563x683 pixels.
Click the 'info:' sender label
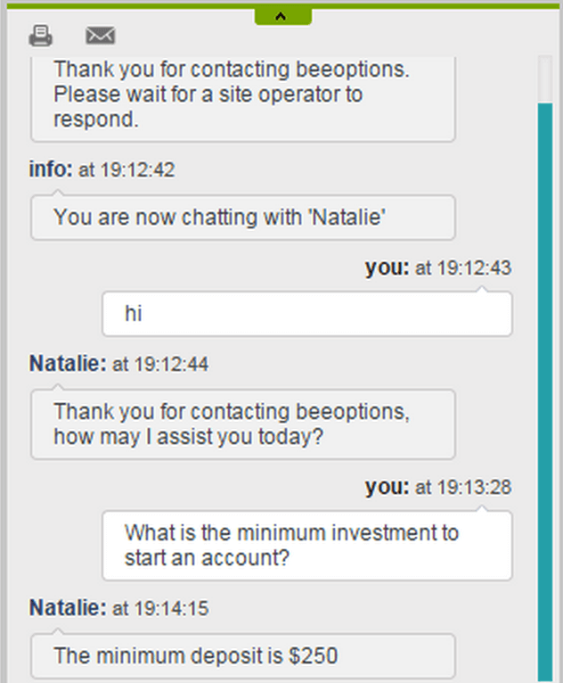(51, 169)
